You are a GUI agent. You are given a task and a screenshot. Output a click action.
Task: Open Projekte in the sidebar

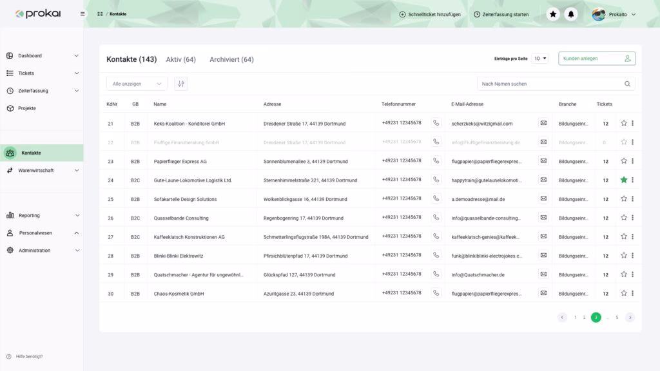(27, 108)
